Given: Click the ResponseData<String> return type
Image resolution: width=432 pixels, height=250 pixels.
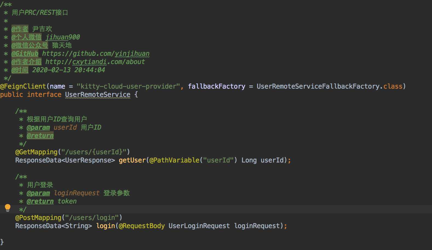Looking at the screenshot, I should 54,226.
